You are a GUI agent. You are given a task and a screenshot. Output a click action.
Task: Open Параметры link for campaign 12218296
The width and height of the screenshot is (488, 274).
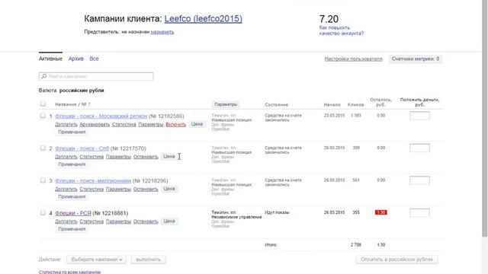tap(118, 189)
